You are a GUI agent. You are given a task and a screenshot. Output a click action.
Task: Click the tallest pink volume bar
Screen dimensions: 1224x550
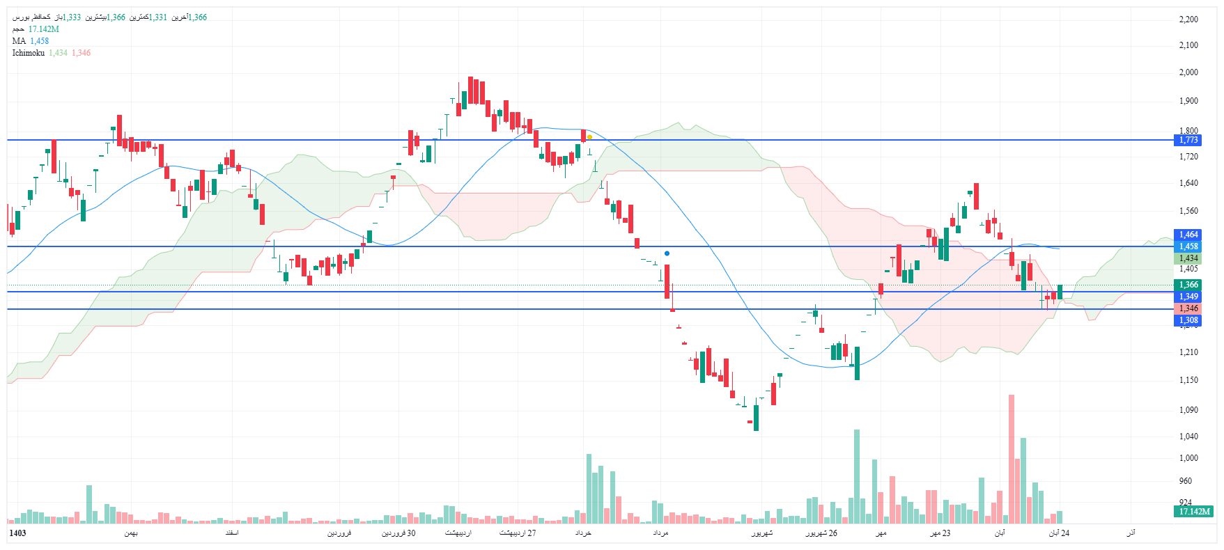(x=1012, y=459)
